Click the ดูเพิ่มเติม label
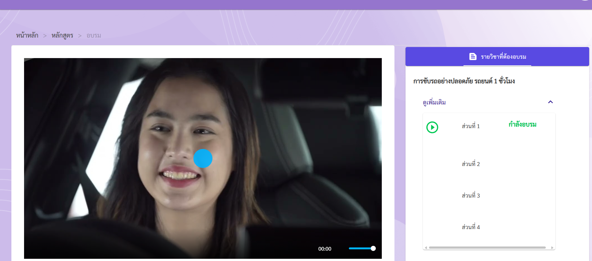Screen dimensions: 592x261 [x=434, y=102]
